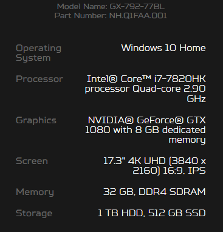
Task: Click the 512 GB SSD text
Action: tap(177, 213)
